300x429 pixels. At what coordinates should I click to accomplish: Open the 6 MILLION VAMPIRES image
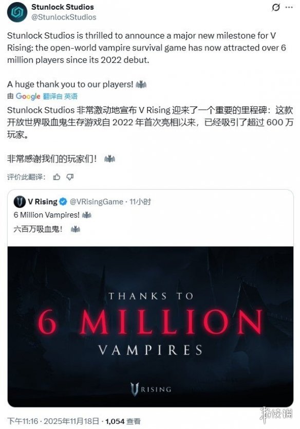click(151, 327)
